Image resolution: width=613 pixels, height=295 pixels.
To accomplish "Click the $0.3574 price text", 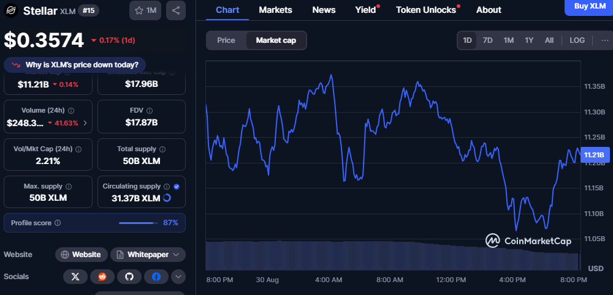I will 44,40.
